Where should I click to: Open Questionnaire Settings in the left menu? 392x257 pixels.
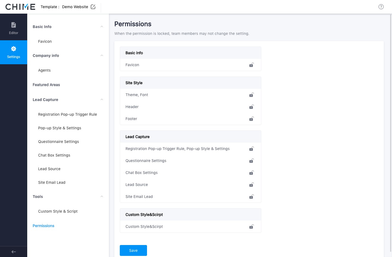[59, 142]
